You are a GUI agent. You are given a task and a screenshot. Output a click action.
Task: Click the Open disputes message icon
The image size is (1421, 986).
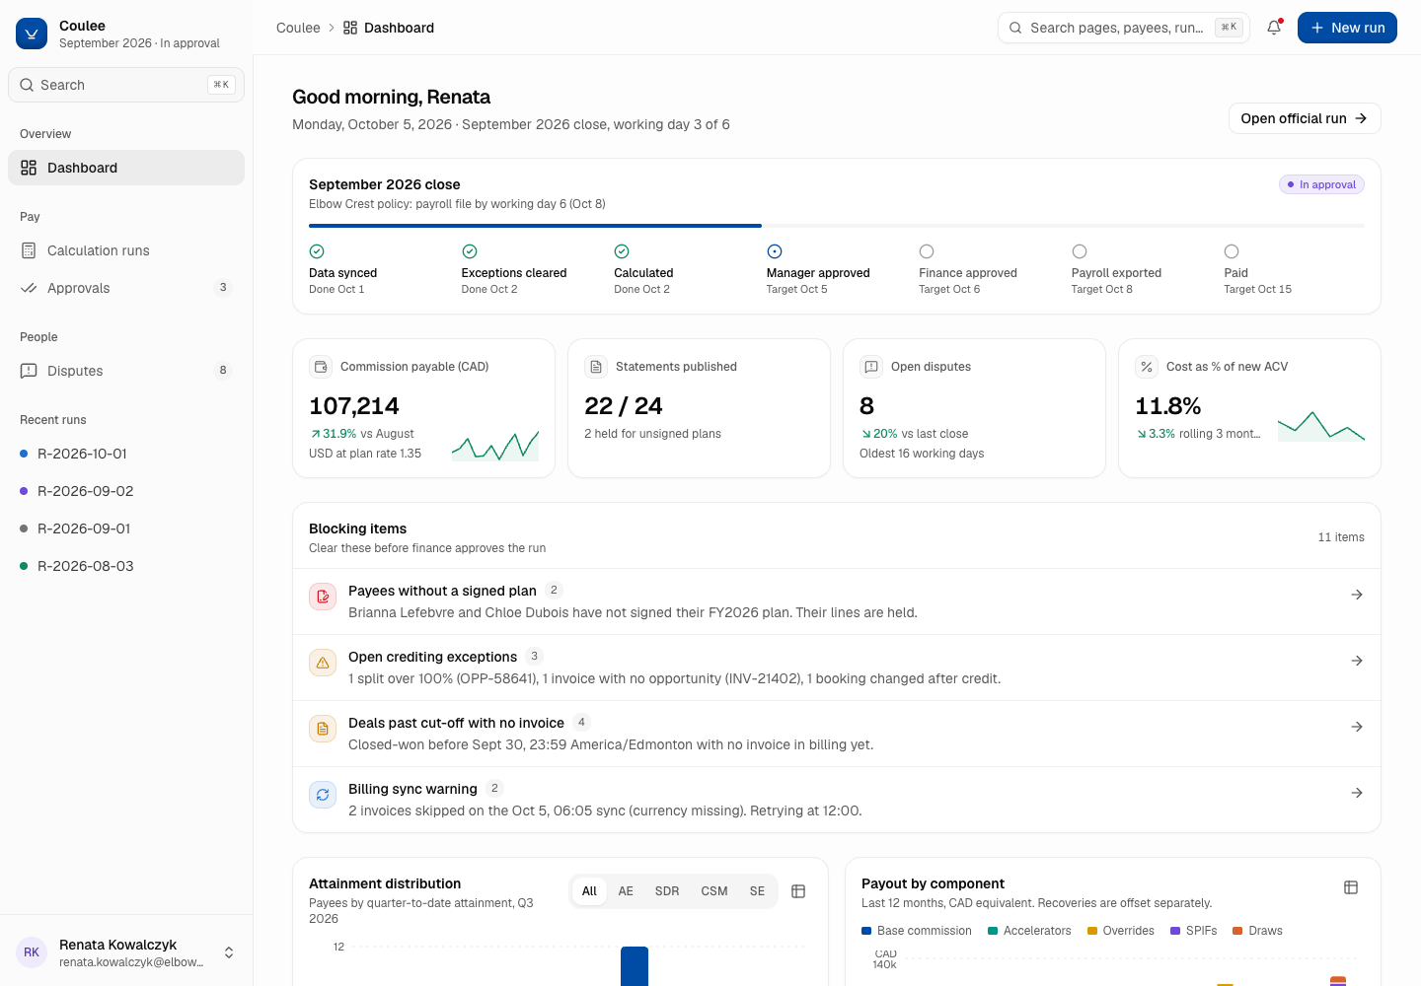(871, 367)
